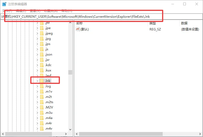Viewport: 203px width, 137px height.
Task: Expand the .m2ts key chevron
Action: tap(37, 102)
